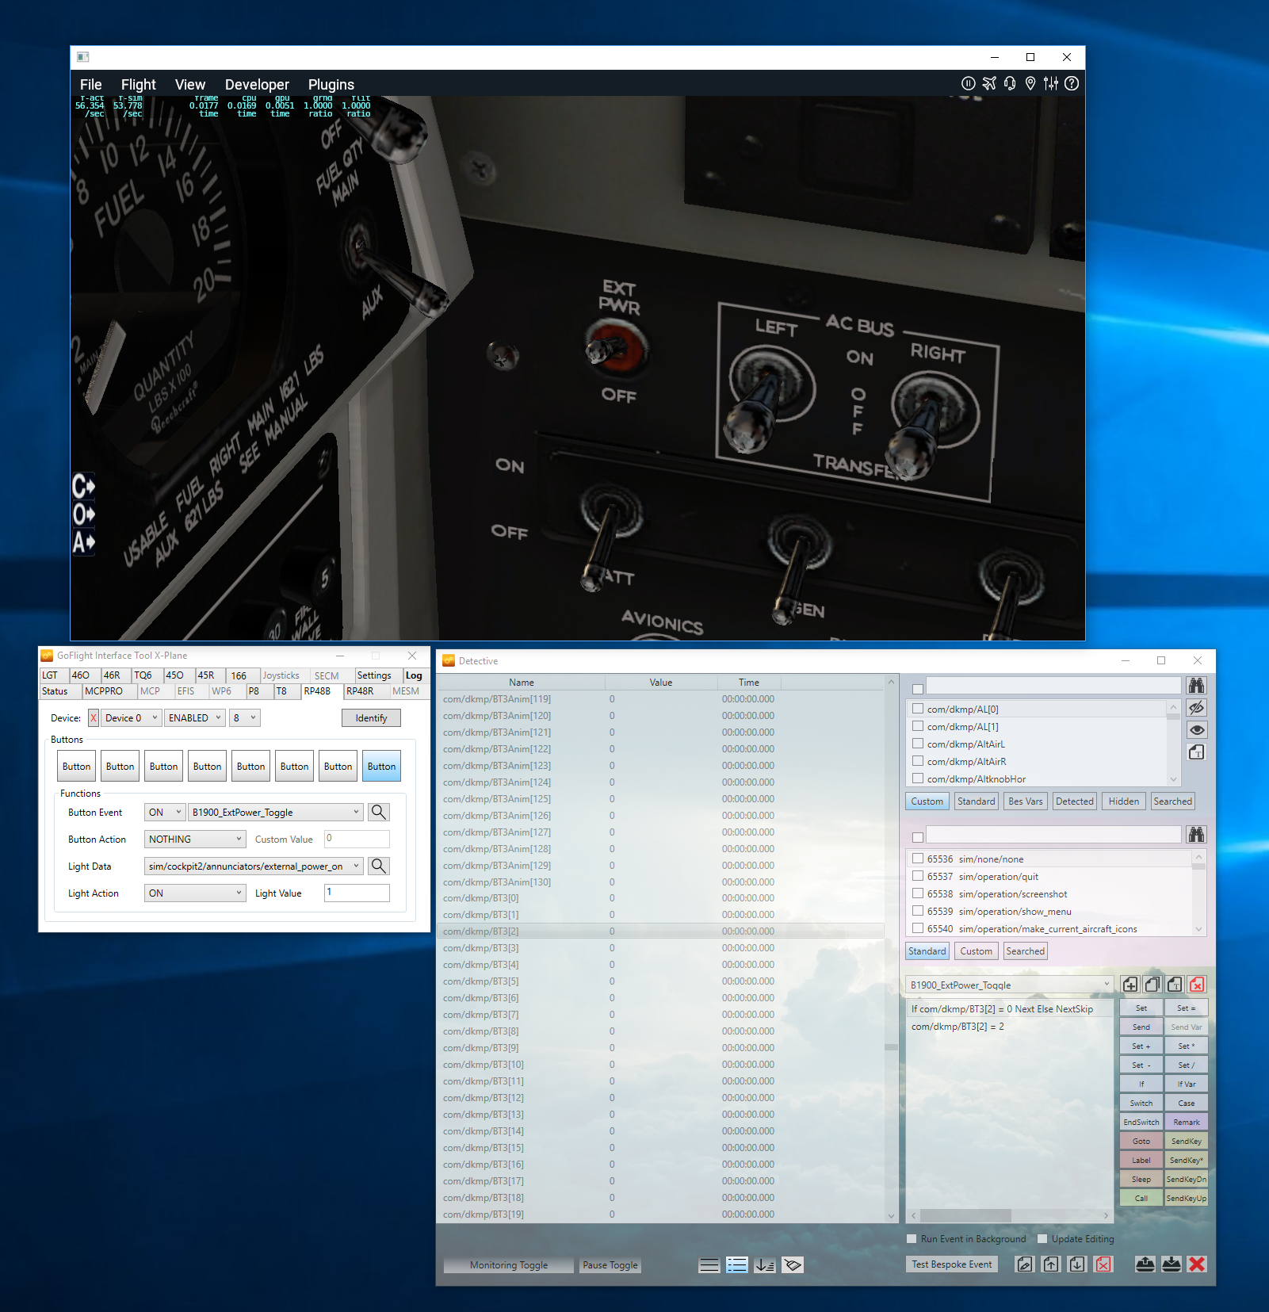1269x1312 pixels.
Task: Click the crossed-out eye hide icon
Action: point(1196,708)
